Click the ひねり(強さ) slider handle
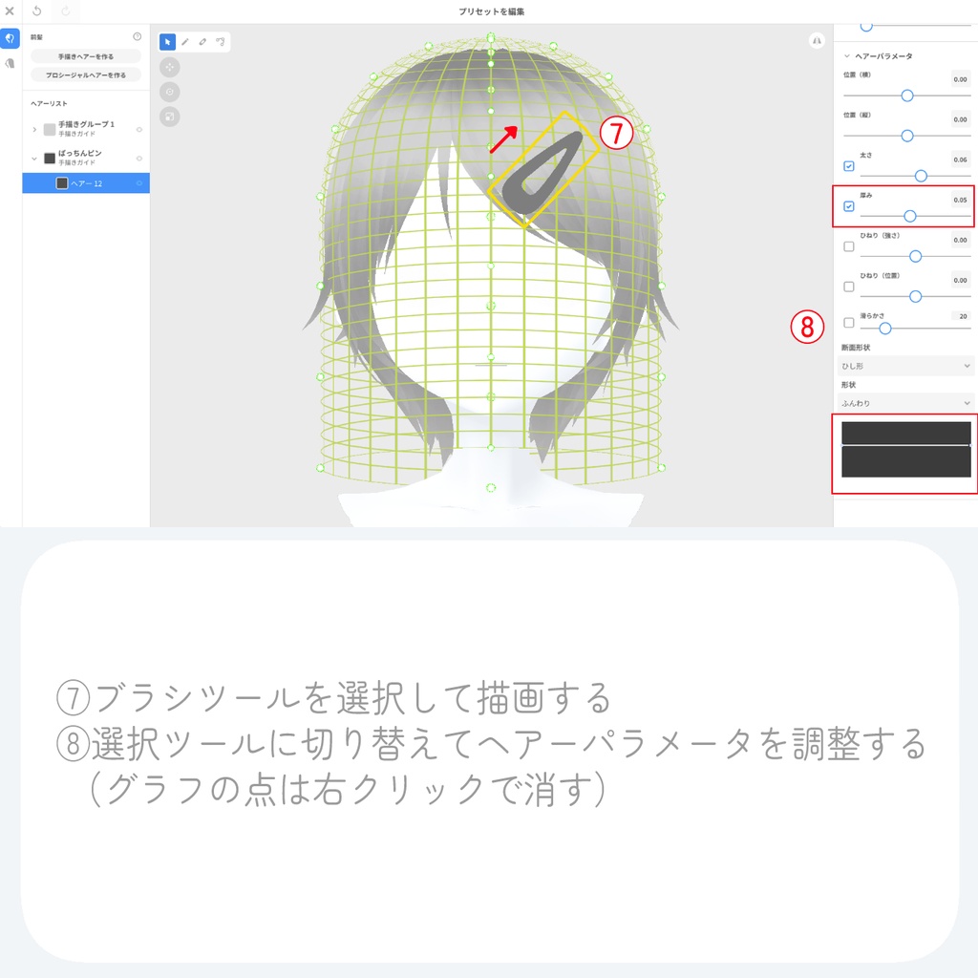The height and width of the screenshot is (978, 978). coord(916,256)
